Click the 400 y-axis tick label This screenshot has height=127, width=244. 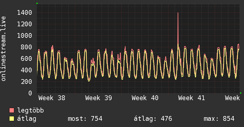[26, 70]
